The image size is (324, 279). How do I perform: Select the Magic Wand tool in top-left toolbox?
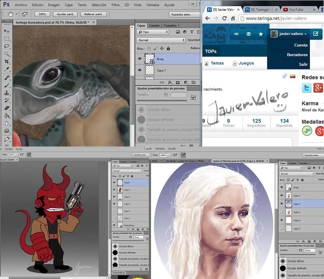[x=7, y=54]
